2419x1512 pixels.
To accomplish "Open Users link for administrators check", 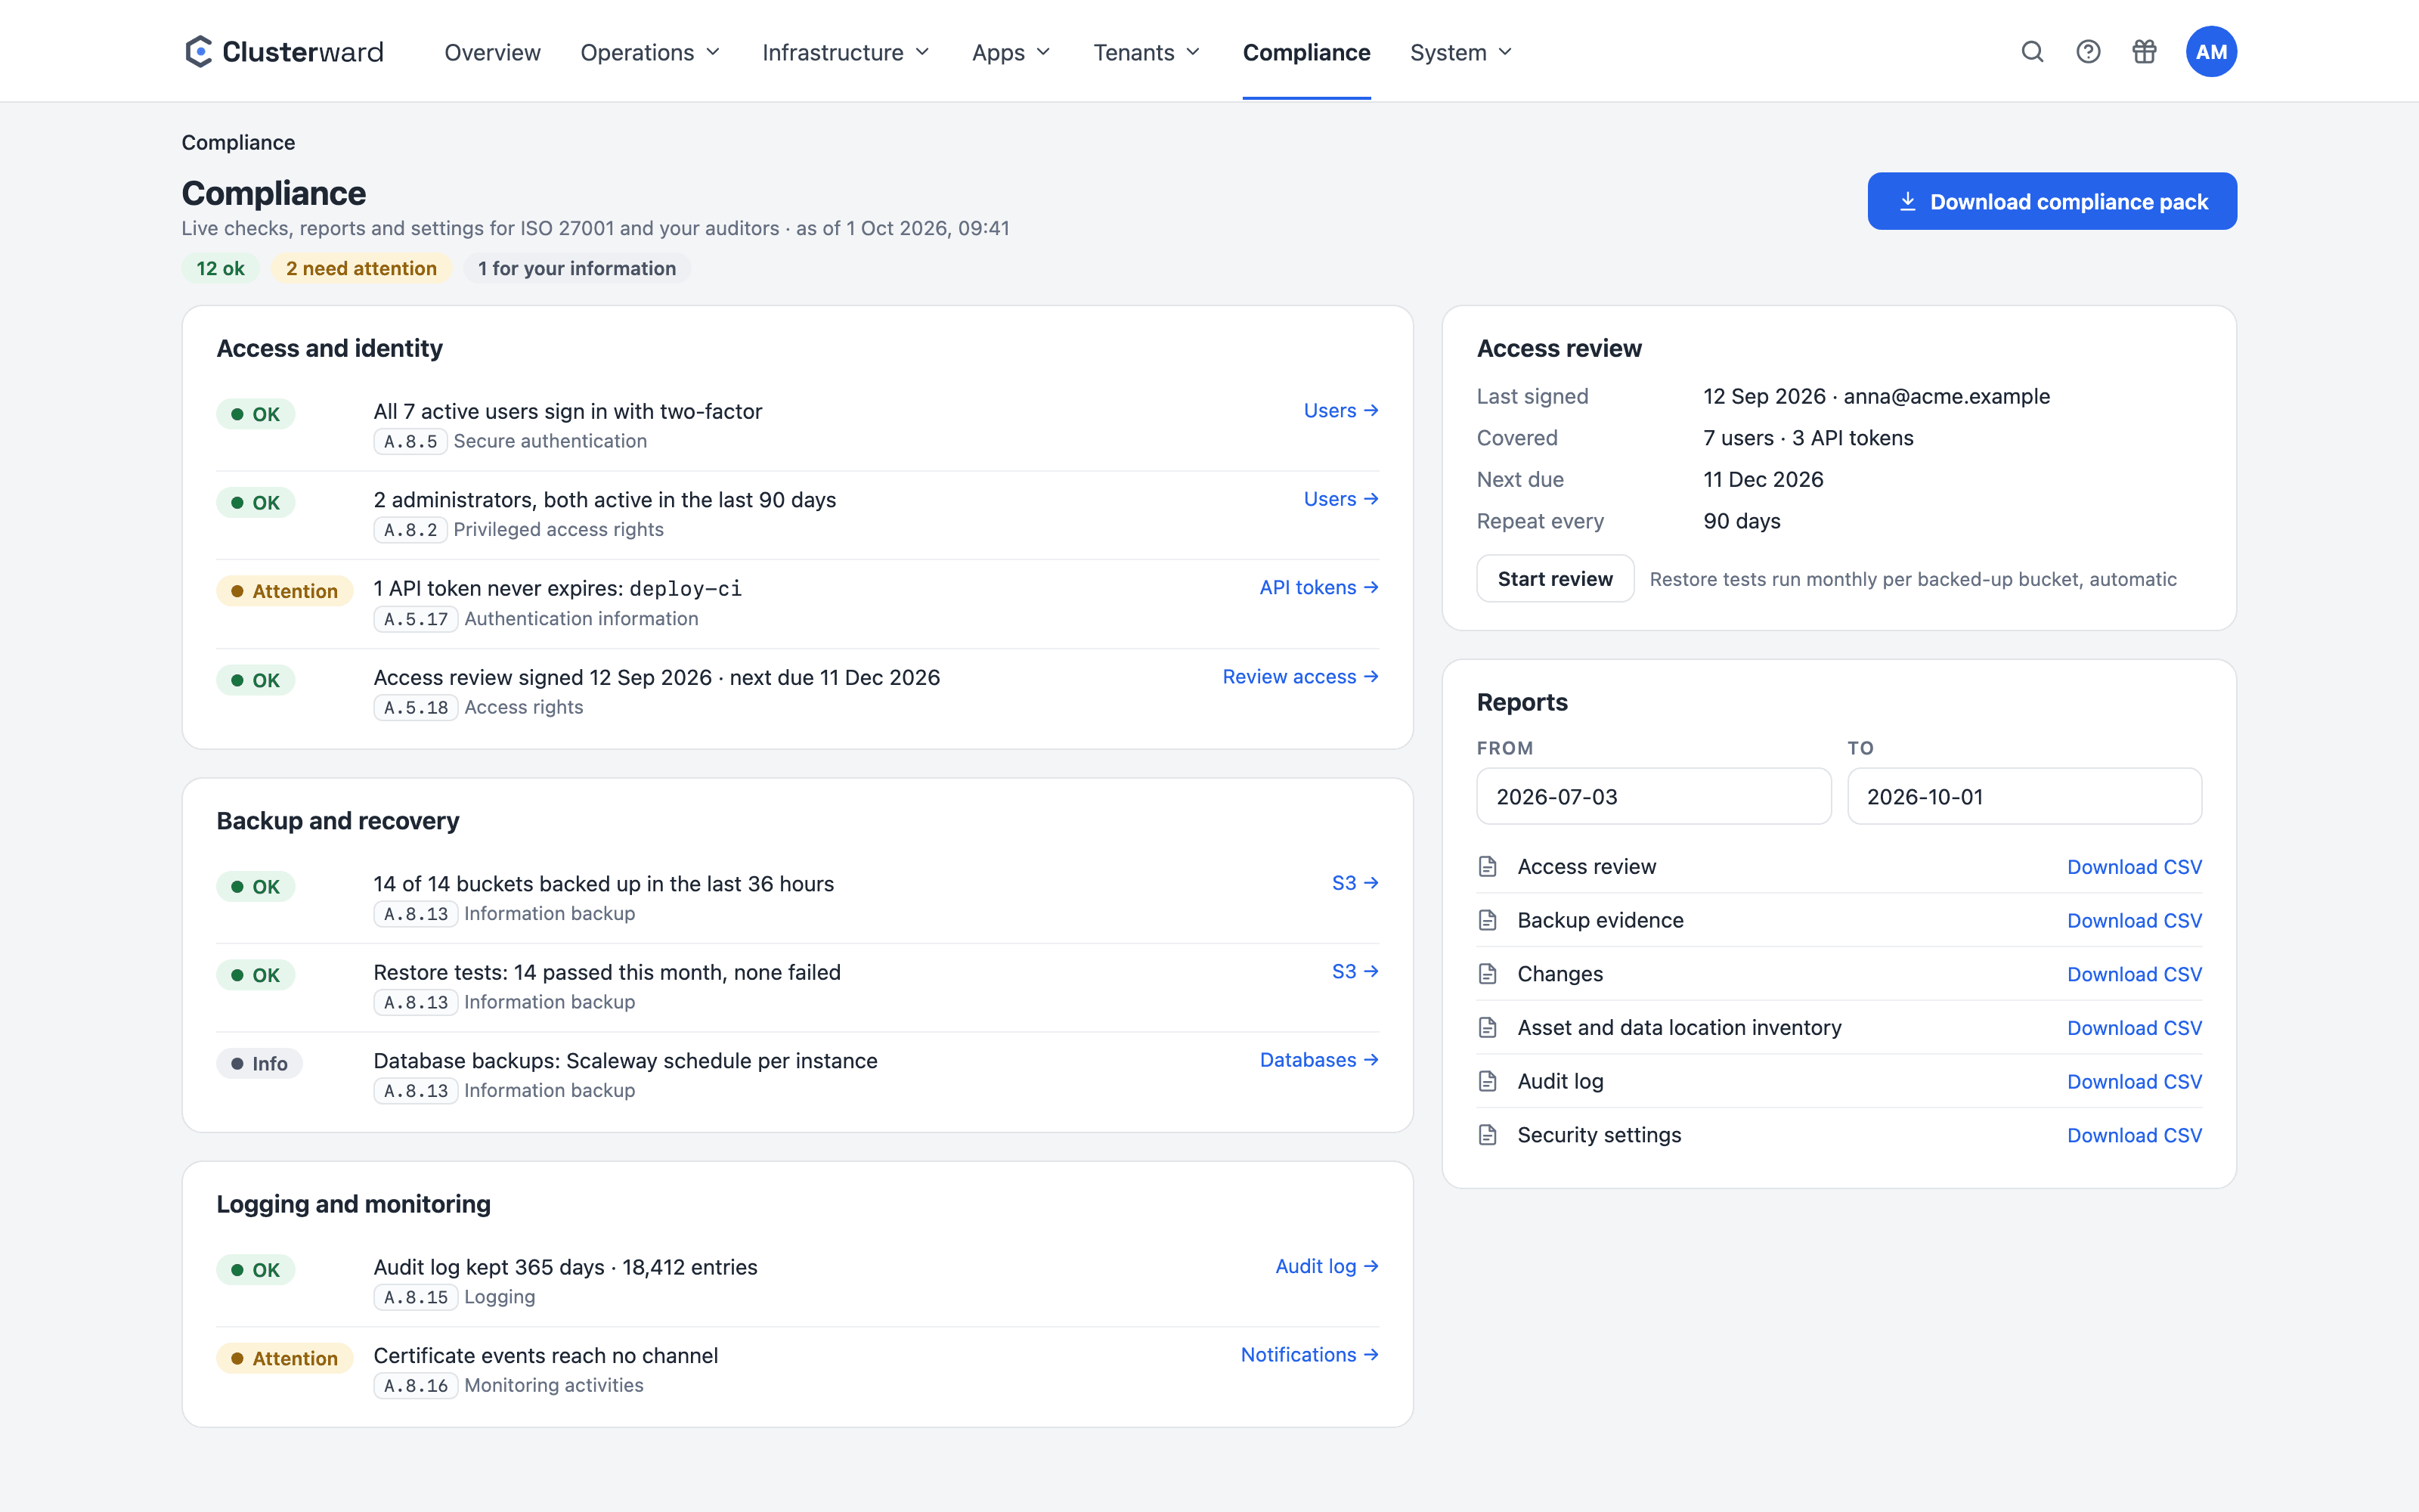I will click(x=1342, y=499).
